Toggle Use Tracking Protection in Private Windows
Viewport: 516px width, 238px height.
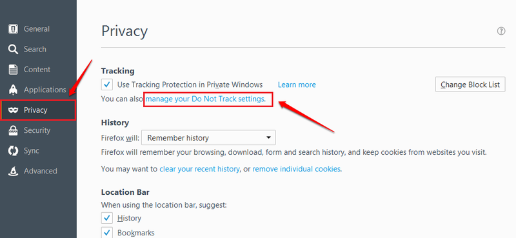107,84
